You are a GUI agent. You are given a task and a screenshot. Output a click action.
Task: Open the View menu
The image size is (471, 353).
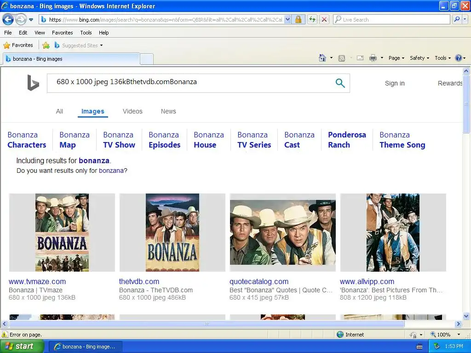[40, 33]
